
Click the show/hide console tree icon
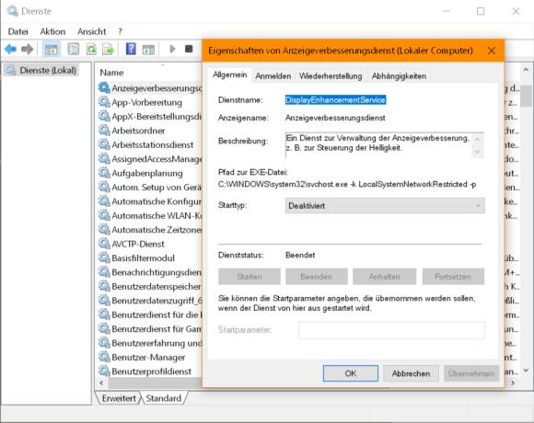(52, 50)
